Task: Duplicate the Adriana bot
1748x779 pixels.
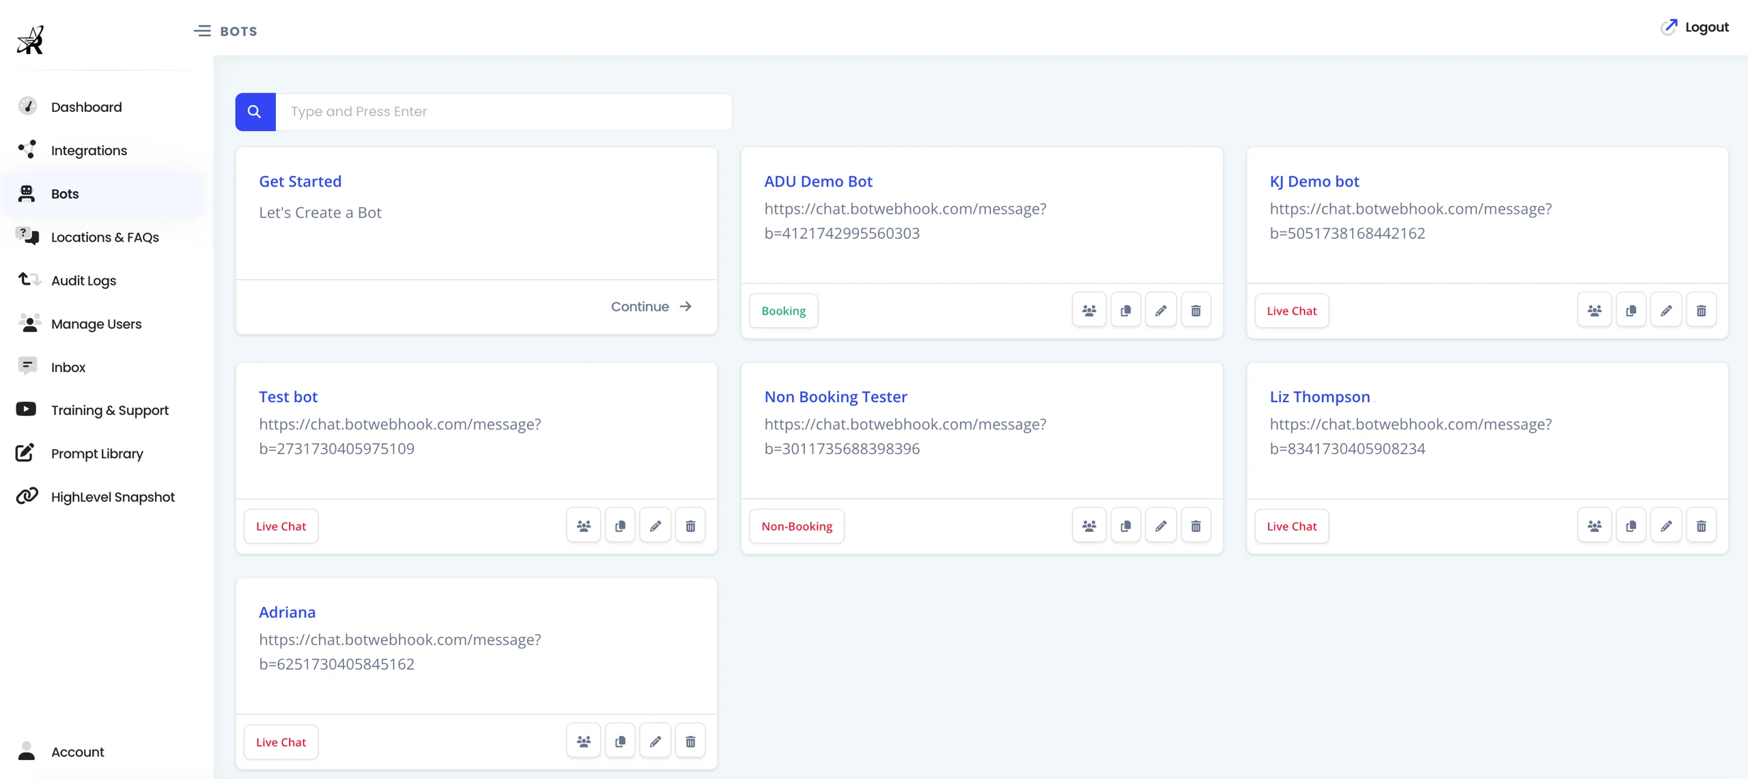Action: pos(620,741)
